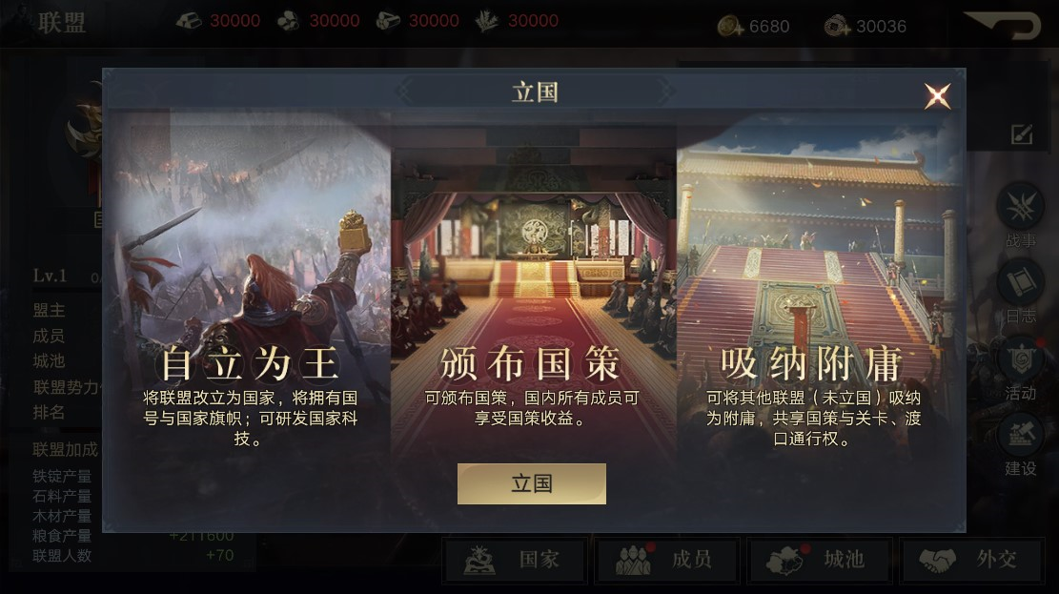The height and width of the screenshot is (594, 1059).
Task: Tap the iron ingot resource icon
Action: pyautogui.click(x=189, y=21)
